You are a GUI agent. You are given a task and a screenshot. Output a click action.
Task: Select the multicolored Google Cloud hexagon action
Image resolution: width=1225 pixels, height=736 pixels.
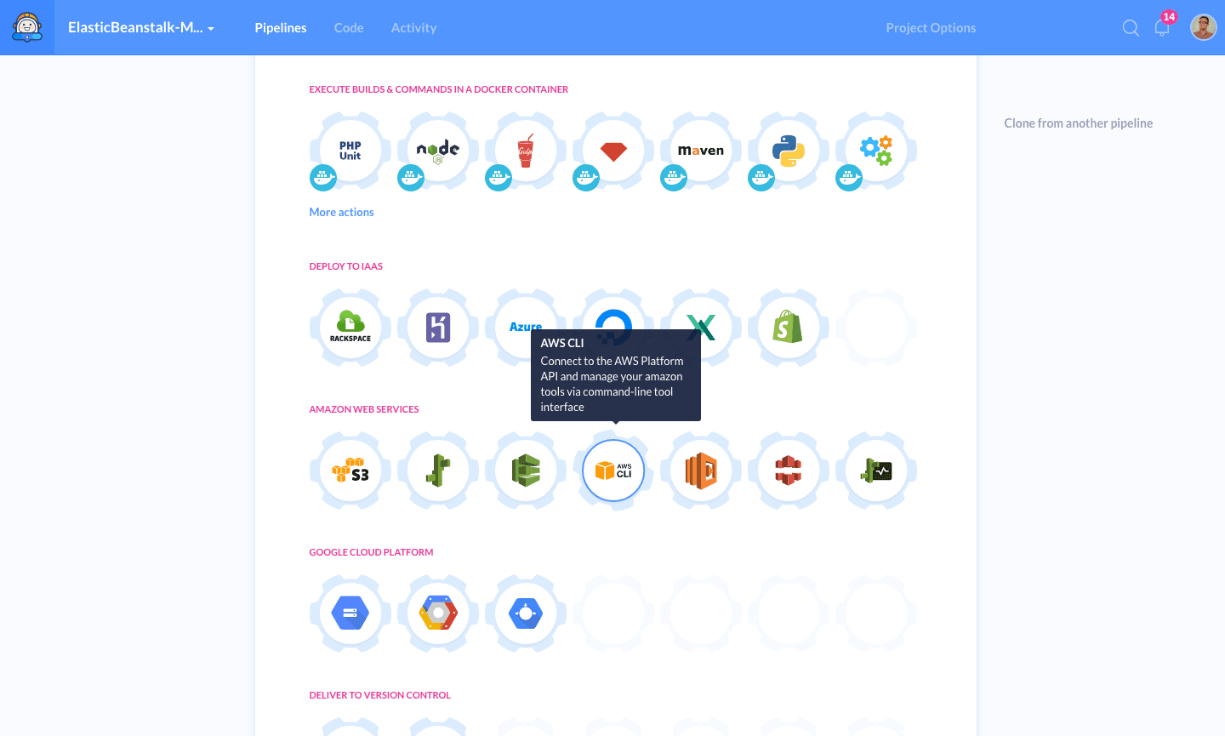[438, 613]
